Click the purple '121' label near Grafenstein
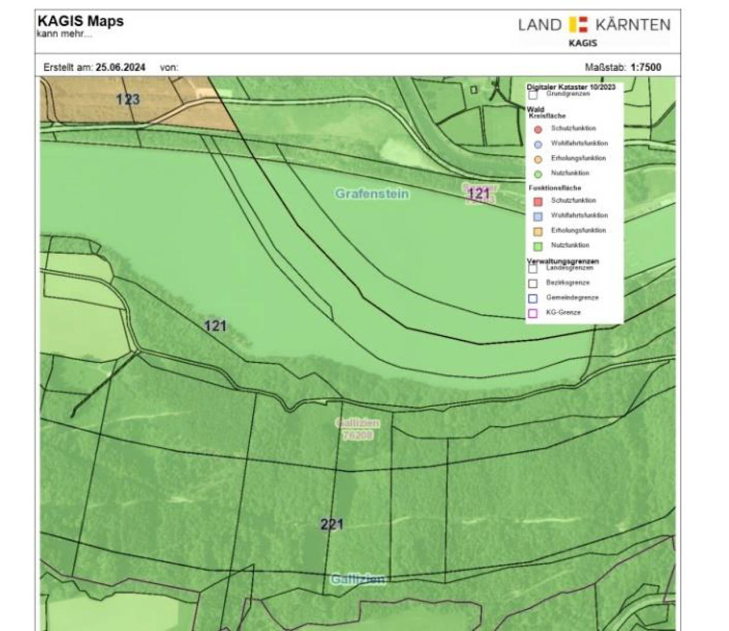This screenshot has height=631, width=729. tap(478, 193)
